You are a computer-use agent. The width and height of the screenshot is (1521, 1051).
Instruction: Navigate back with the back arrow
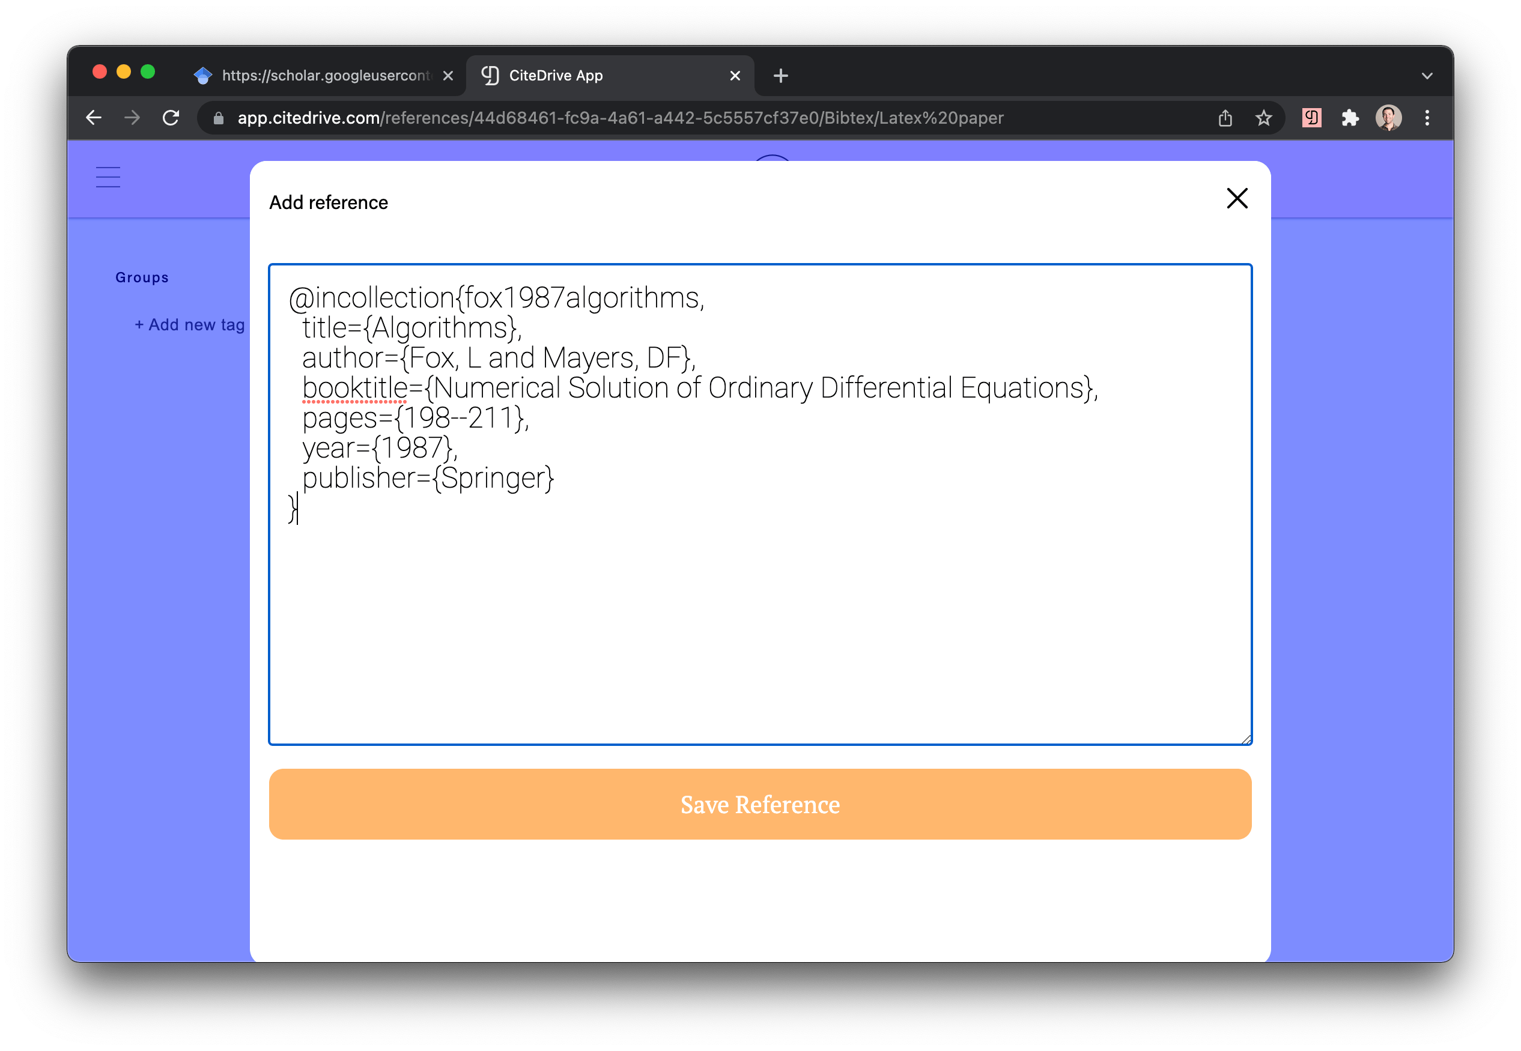click(94, 118)
